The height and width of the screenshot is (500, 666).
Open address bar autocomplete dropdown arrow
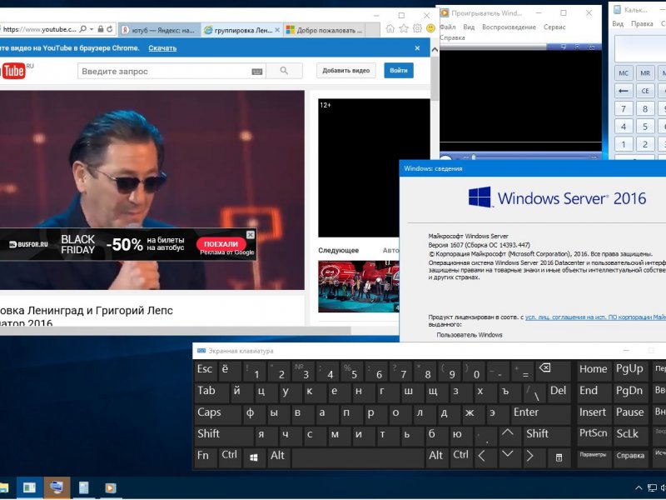tap(92, 29)
